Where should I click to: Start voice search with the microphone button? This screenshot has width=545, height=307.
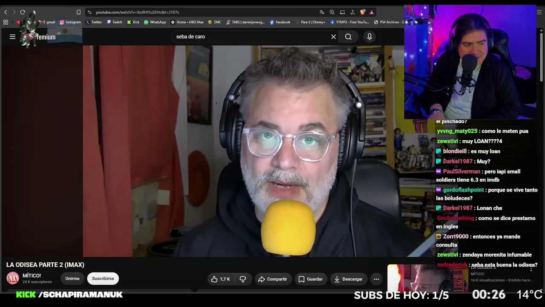pyautogui.click(x=370, y=37)
